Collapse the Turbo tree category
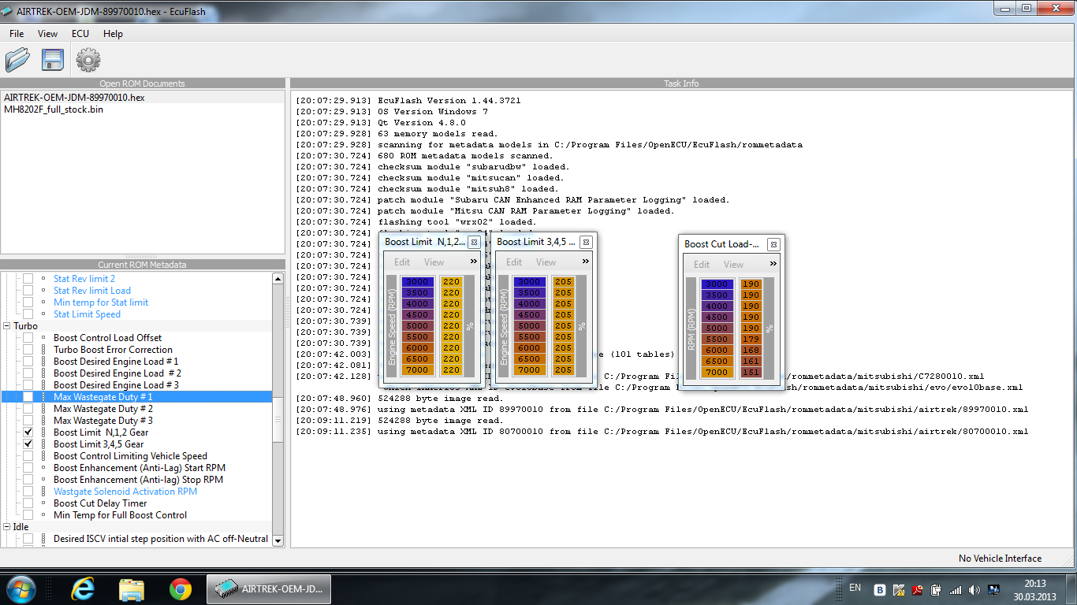This screenshot has height=605, width=1077. coord(7,326)
